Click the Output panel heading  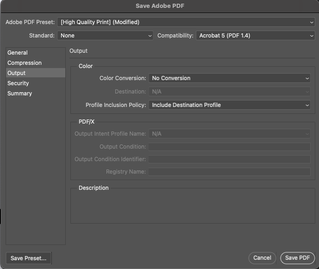pos(78,51)
